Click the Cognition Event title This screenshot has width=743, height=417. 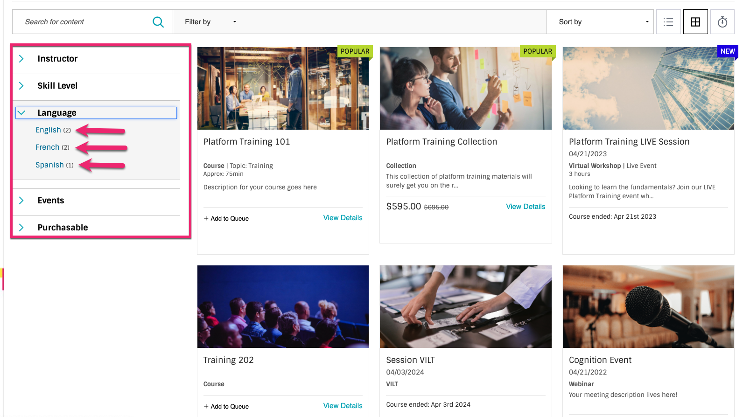click(600, 360)
